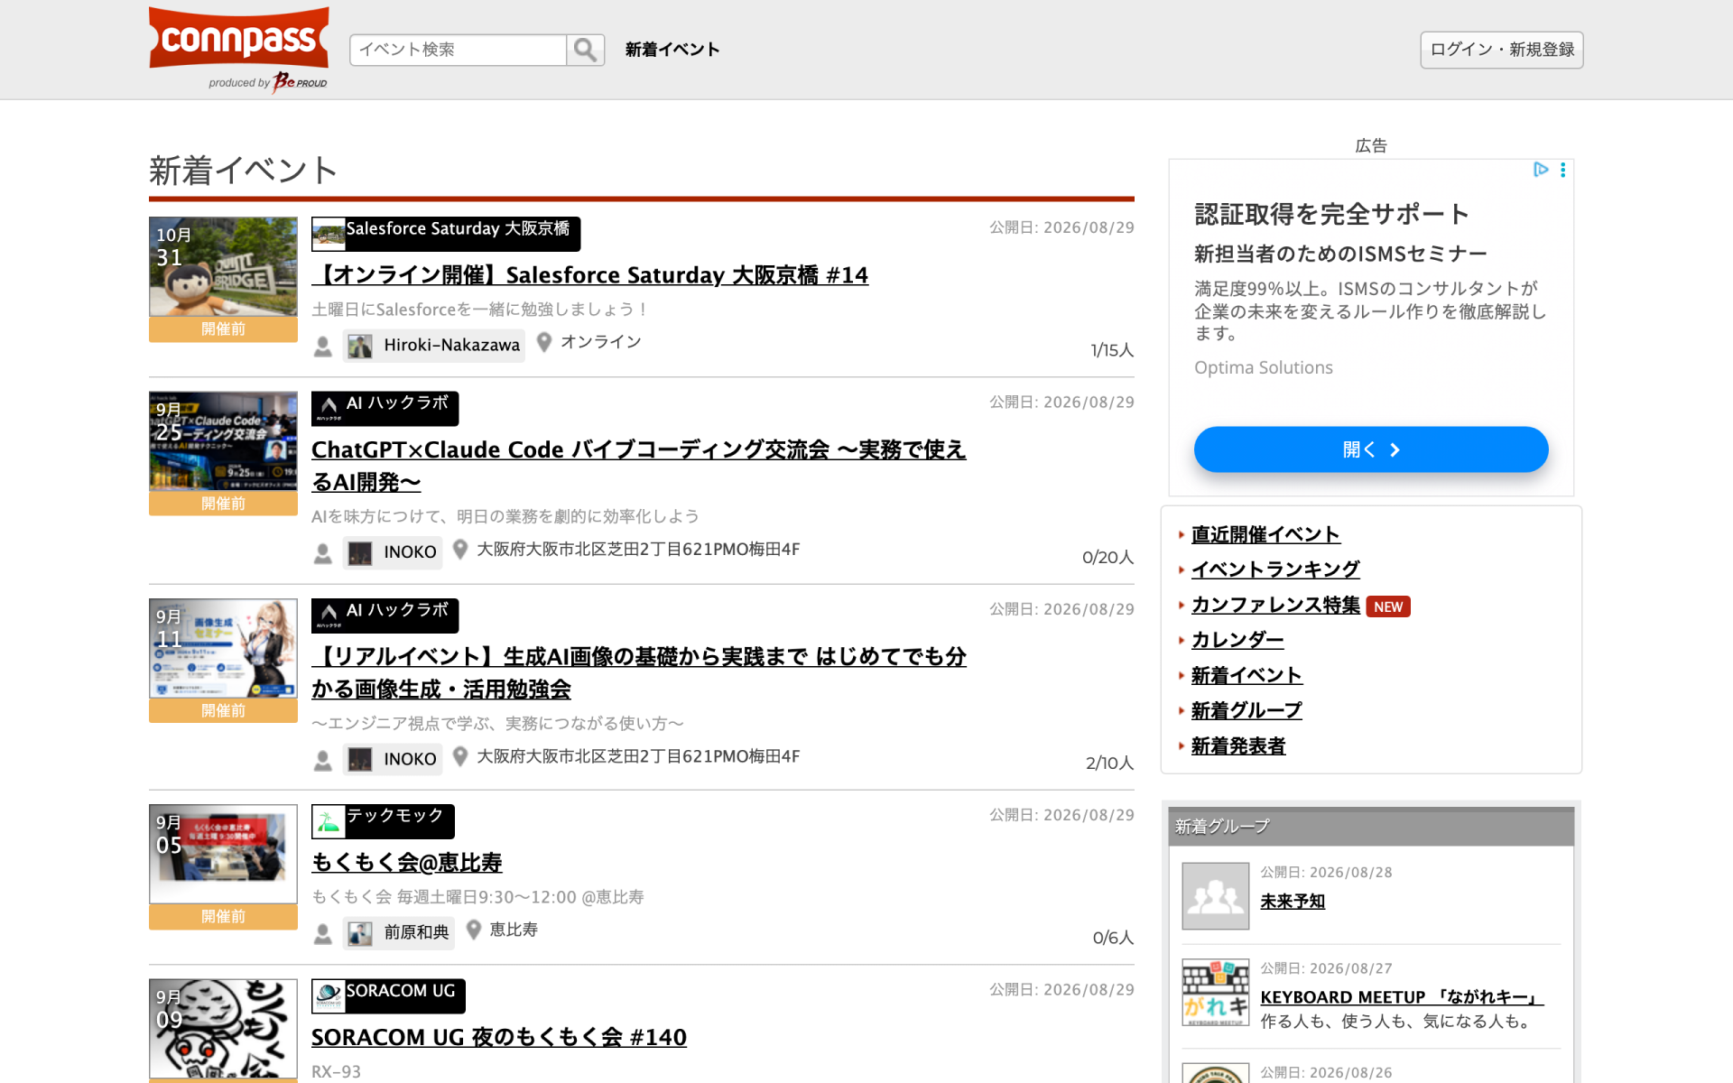Open 認証取得を完全サポート ad headline
This screenshot has height=1083, width=1733.
[1332, 214]
